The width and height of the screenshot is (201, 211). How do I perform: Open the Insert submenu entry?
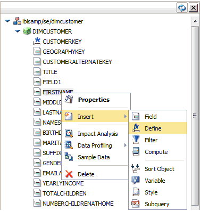tap(95, 117)
